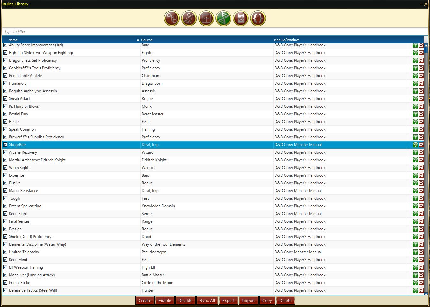430x307 pixels.
Task: Uncheck the Sting/Bite checkbox
Action: pos(5,144)
